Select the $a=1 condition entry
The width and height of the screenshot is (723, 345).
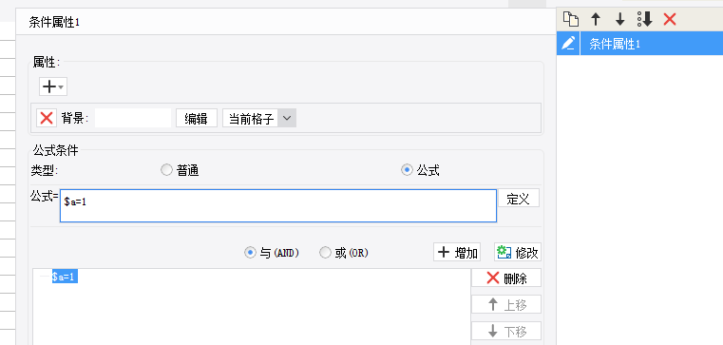(x=65, y=277)
